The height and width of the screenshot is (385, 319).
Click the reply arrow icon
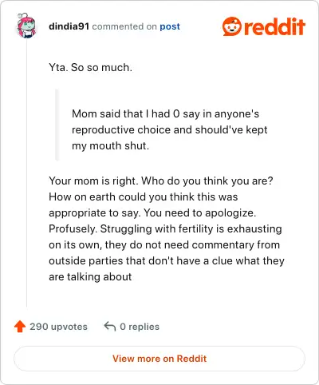click(x=110, y=326)
